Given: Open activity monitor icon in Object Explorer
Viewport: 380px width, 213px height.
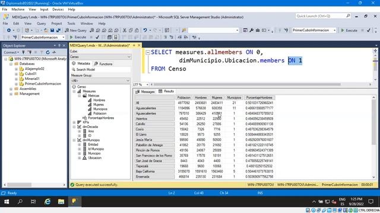Looking at the screenshot, I should coord(54,52).
